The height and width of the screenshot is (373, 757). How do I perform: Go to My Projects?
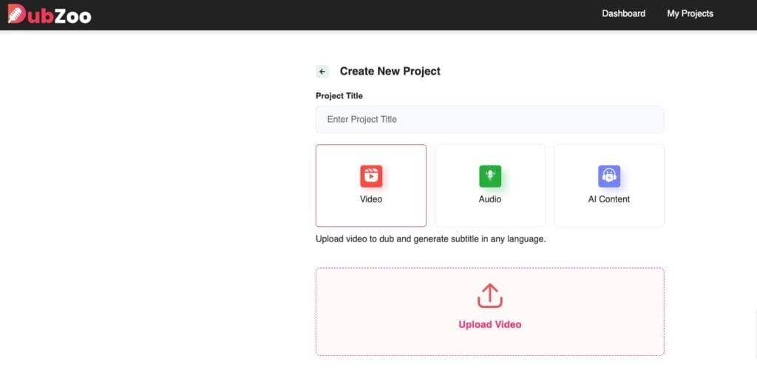pyautogui.click(x=690, y=13)
